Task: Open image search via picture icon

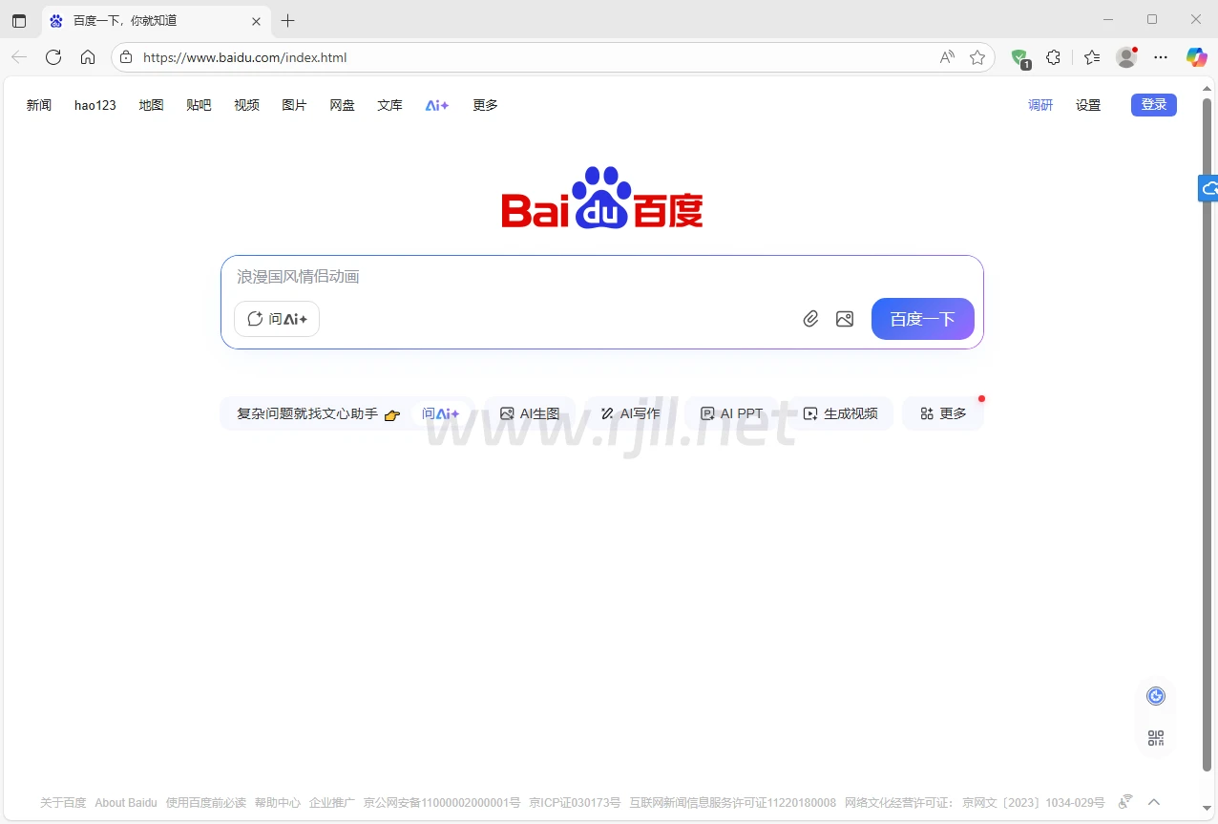Action: click(845, 319)
